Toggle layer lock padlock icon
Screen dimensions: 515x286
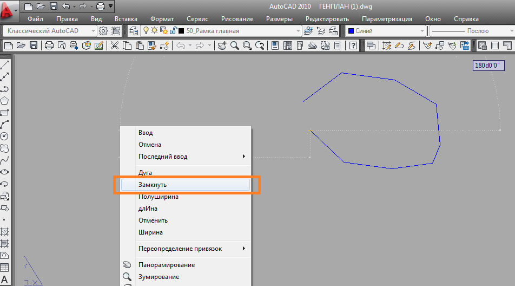[173, 30]
